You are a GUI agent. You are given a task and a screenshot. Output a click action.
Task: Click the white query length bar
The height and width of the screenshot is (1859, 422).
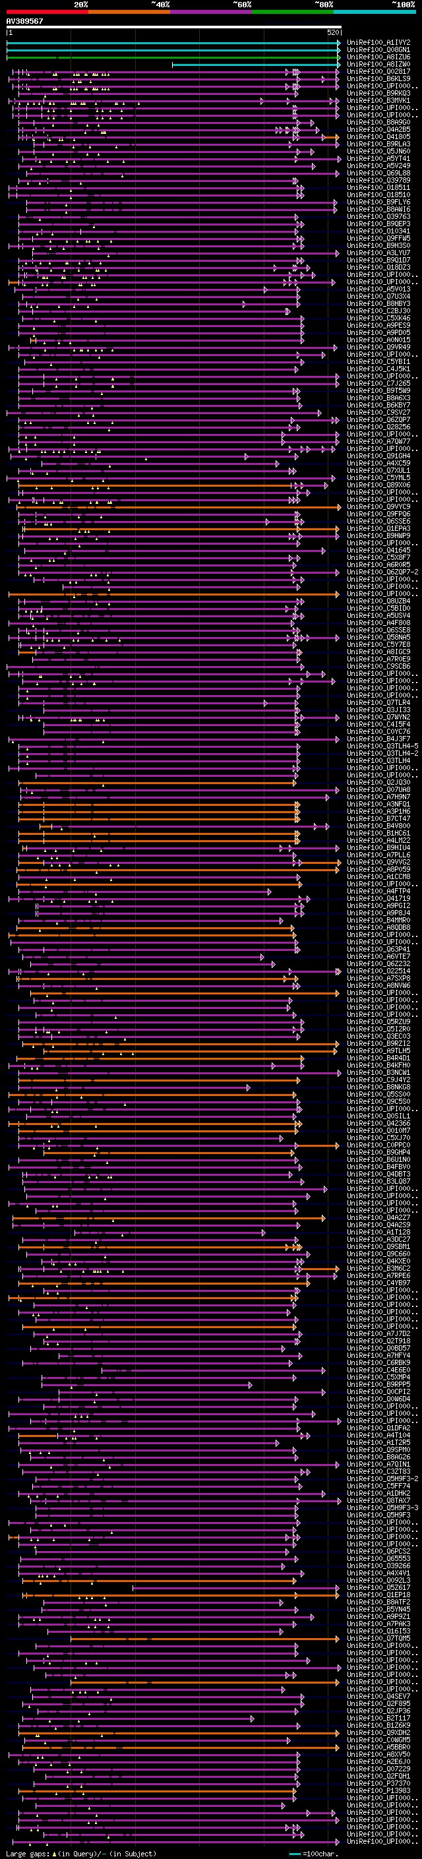(x=174, y=28)
